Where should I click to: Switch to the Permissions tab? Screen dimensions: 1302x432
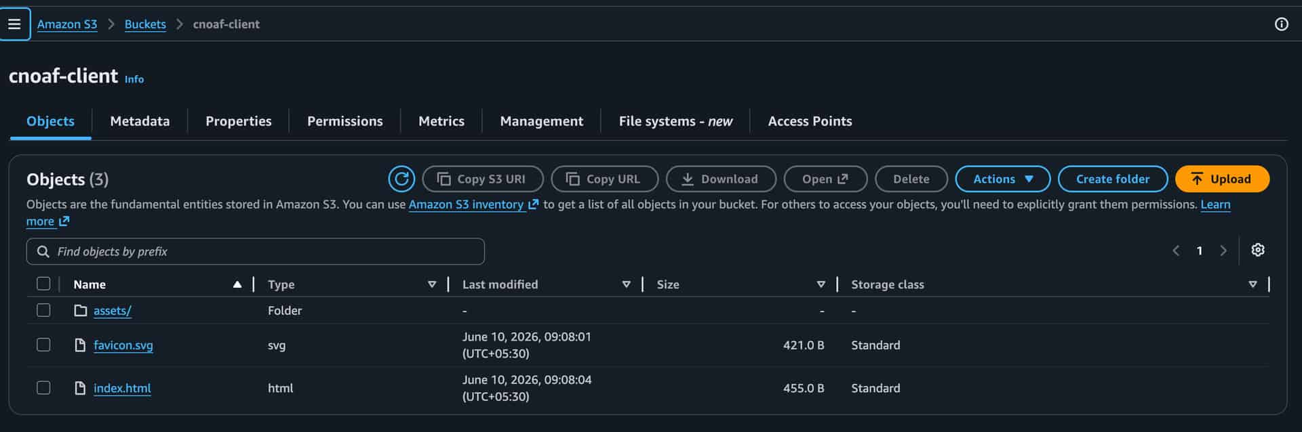(x=344, y=121)
